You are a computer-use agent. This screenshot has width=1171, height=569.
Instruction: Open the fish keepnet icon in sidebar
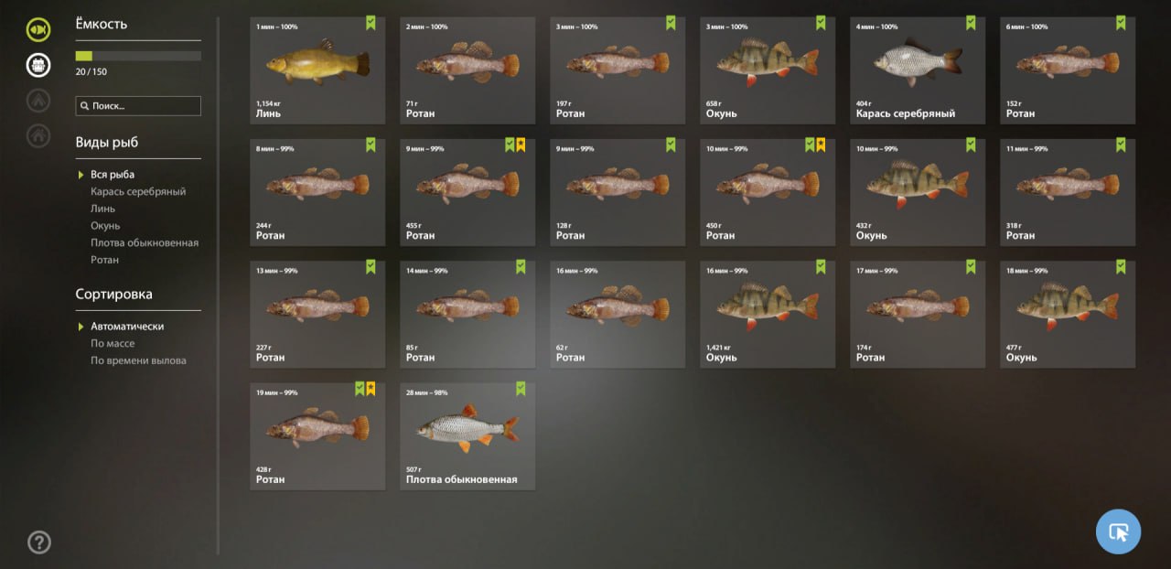point(38,29)
